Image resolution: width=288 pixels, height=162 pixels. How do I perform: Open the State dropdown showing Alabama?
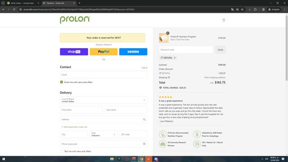[103, 134]
